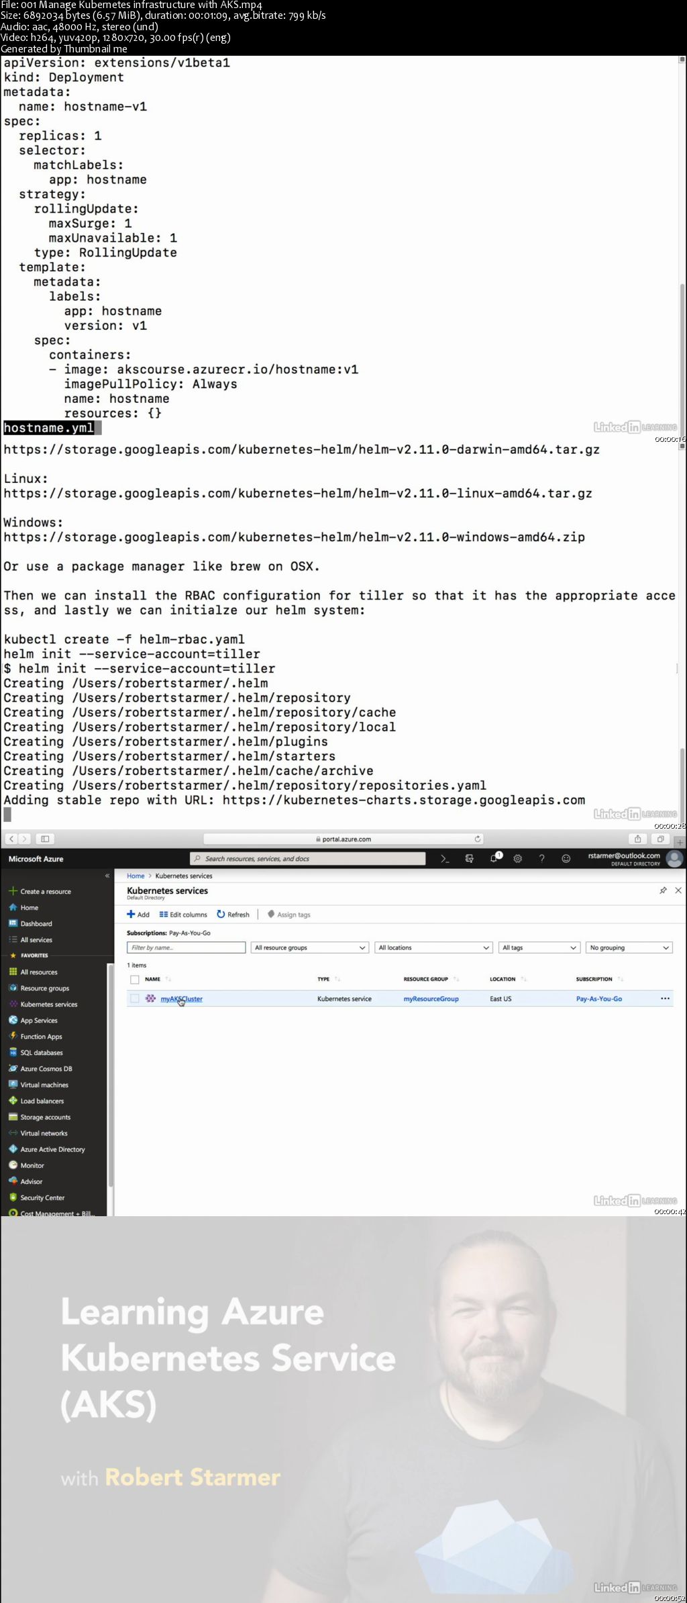Click the Filter by name field
The width and height of the screenshot is (687, 1603).
click(187, 948)
